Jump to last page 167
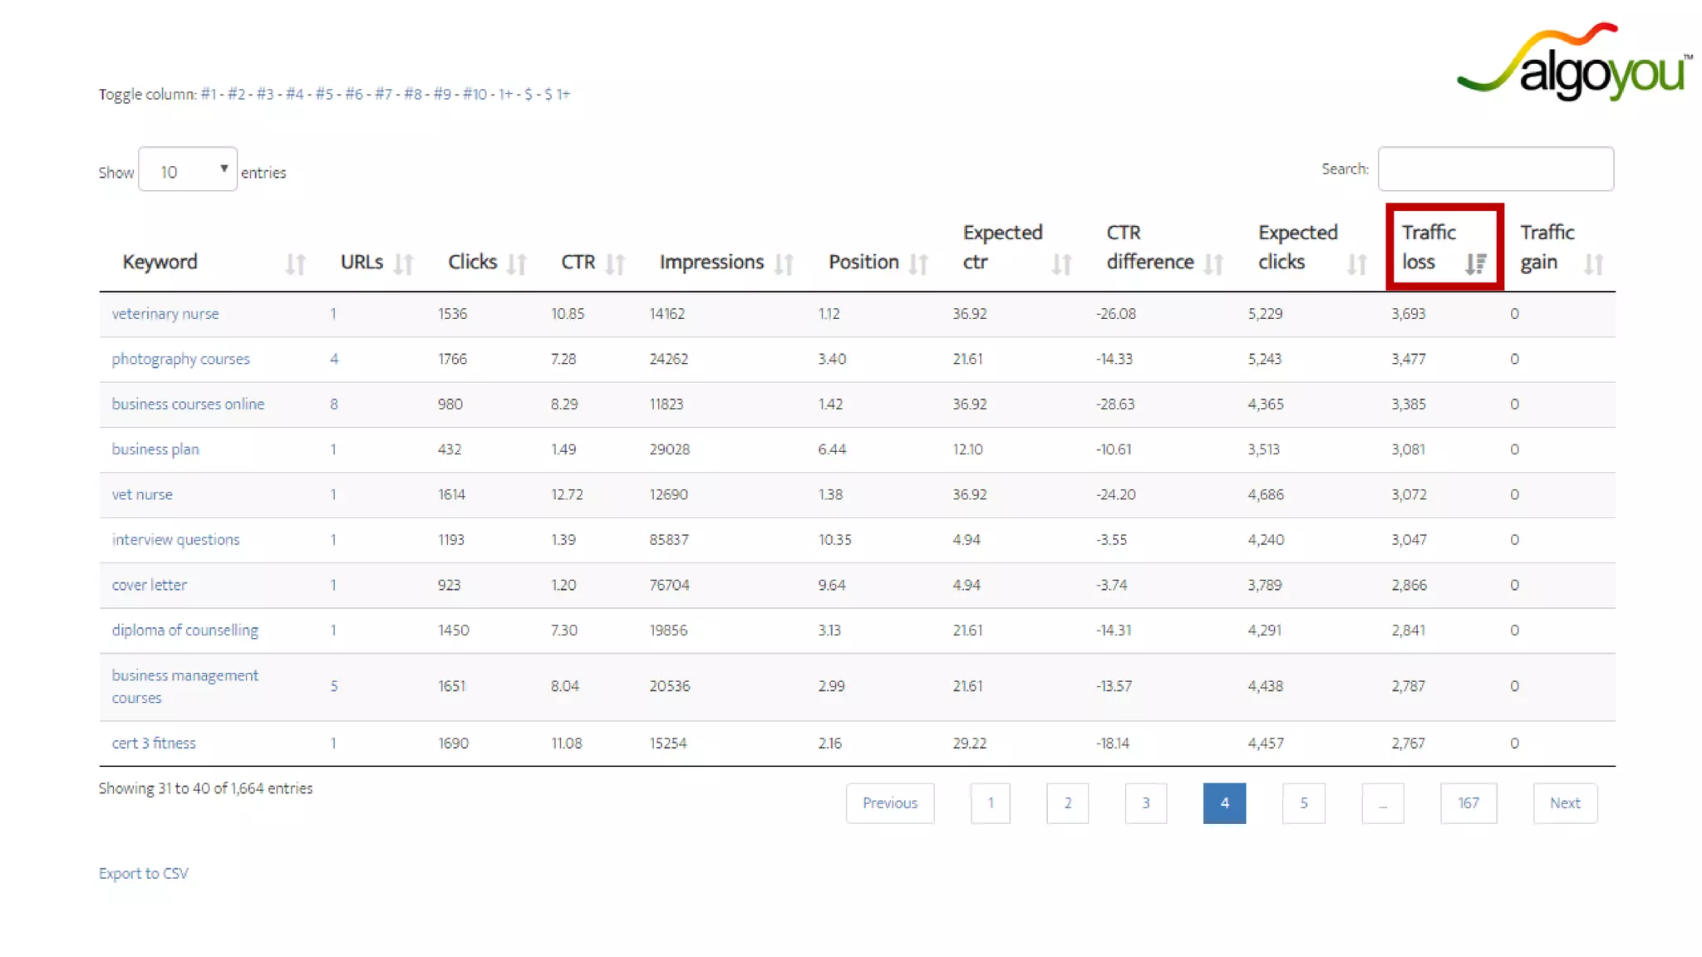This screenshot has width=1702, height=957. [1468, 803]
